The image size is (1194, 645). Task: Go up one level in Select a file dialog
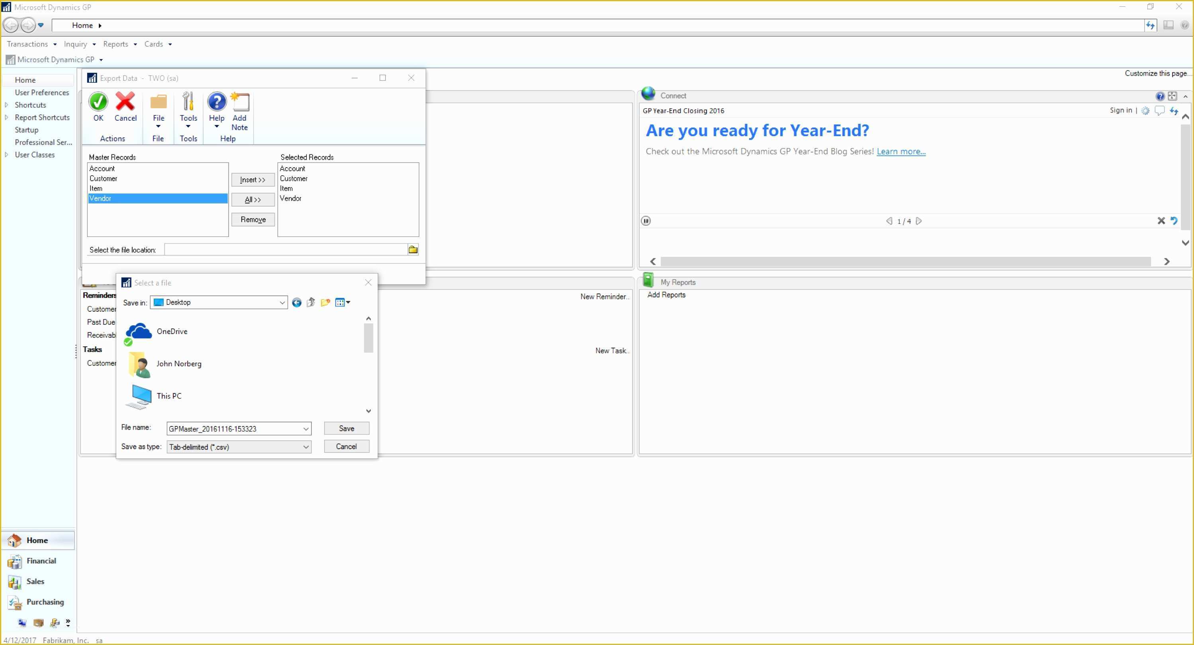[311, 303]
